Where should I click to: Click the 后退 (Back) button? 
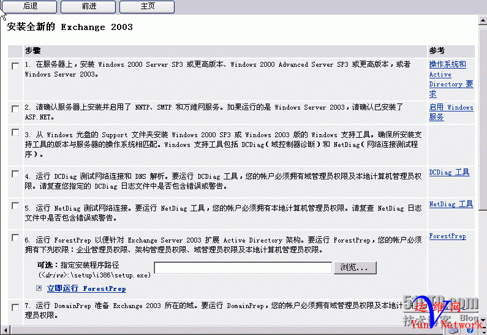[x=29, y=7]
